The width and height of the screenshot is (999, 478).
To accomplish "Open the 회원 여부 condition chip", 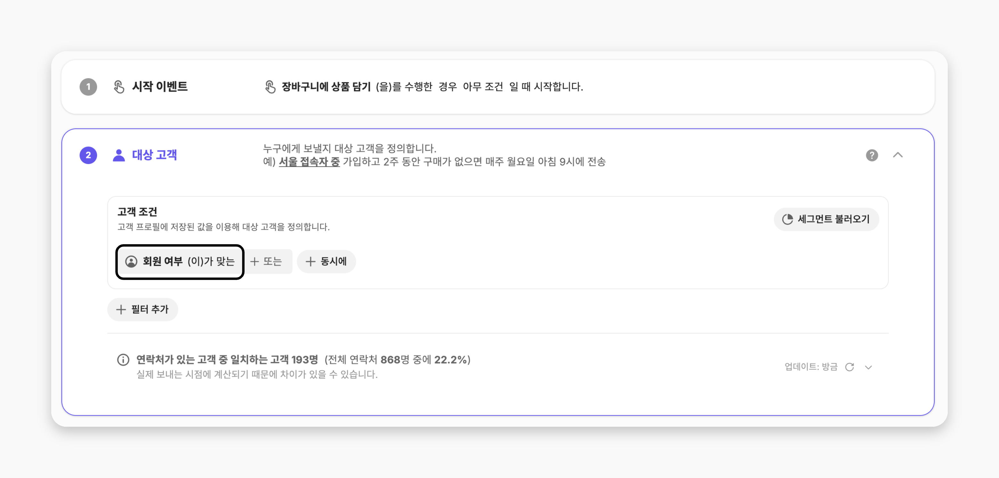I will tap(180, 261).
